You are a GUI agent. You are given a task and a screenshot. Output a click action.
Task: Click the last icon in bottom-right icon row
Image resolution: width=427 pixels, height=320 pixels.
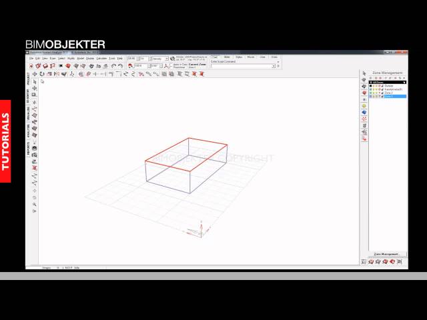tap(399, 262)
